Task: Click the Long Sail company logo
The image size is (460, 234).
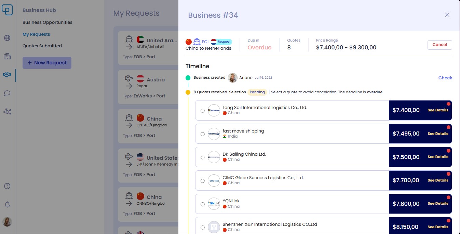Action: (214, 110)
